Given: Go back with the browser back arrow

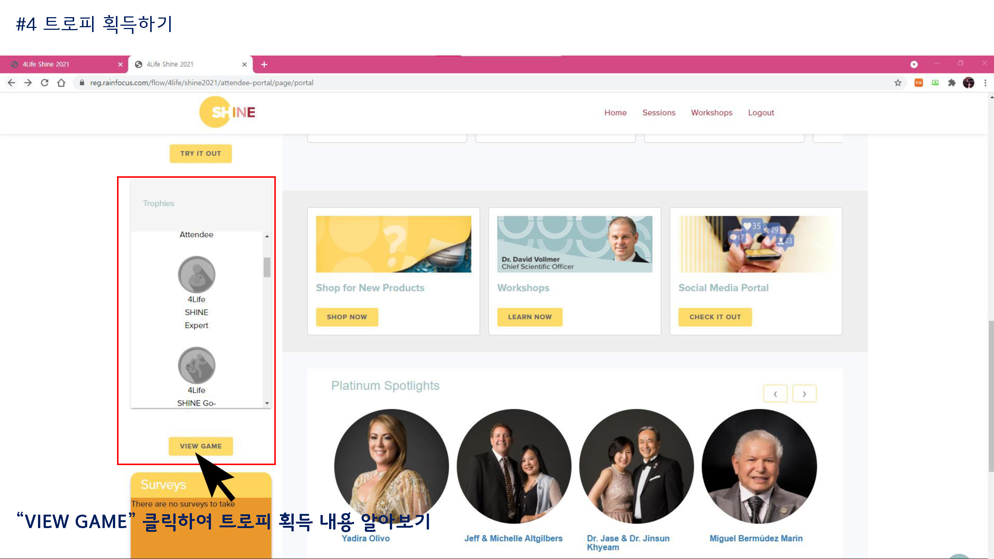Looking at the screenshot, I should click(11, 83).
